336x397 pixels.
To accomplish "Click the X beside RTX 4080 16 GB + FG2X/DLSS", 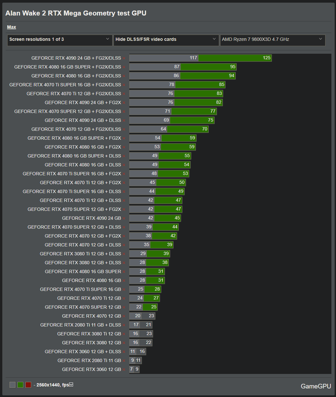I will [x=124, y=76].
